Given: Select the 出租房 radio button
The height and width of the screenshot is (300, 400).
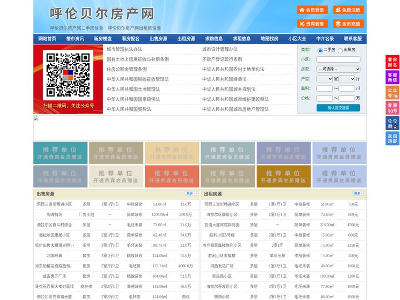Looking at the screenshot, I should tap(340, 51).
